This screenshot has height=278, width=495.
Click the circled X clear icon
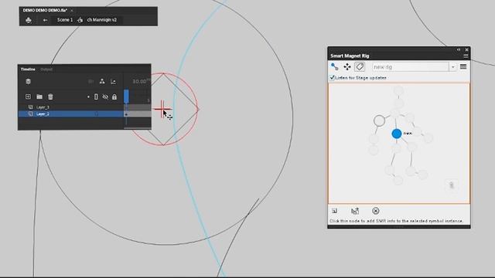[x=376, y=211]
